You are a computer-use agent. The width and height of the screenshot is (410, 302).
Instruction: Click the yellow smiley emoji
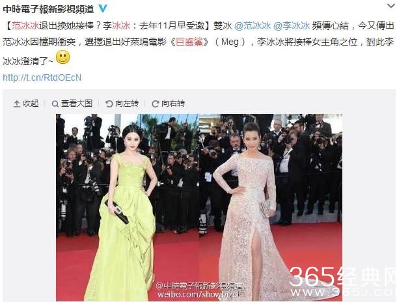(x=63, y=57)
